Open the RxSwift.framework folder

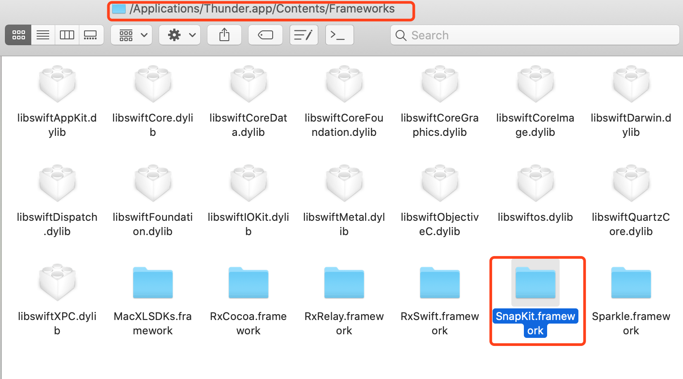tap(439, 283)
